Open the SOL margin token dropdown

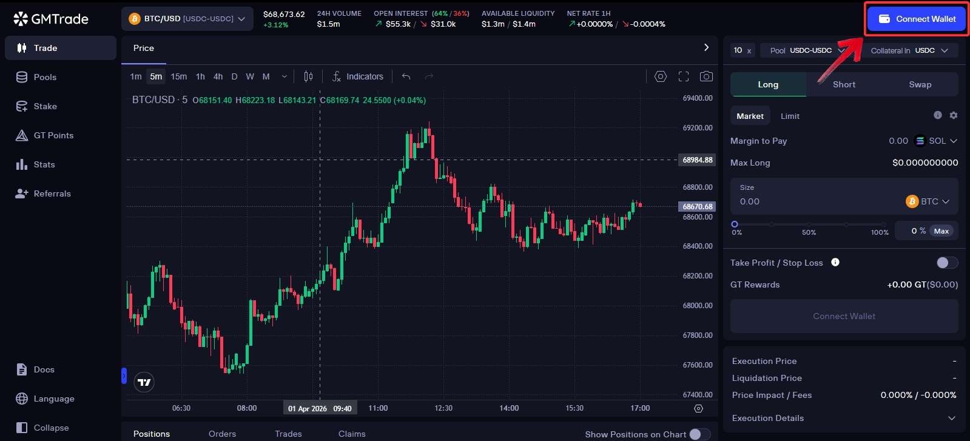935,141
